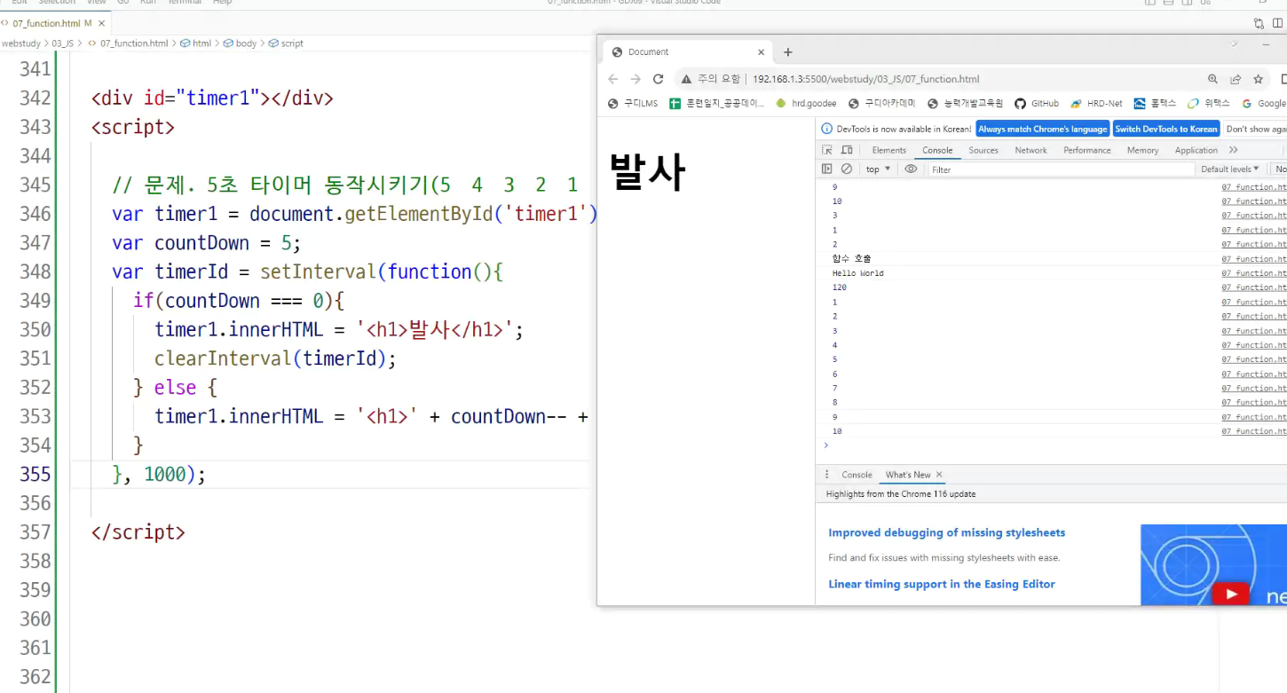Reload the page in Chrome

pos(659,79)
